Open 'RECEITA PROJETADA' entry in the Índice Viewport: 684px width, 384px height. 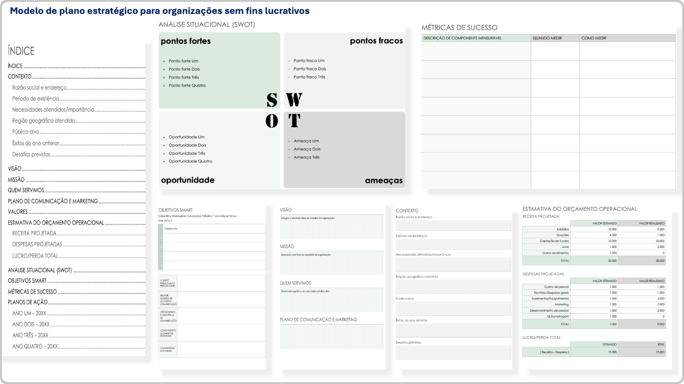pos(34,233)
